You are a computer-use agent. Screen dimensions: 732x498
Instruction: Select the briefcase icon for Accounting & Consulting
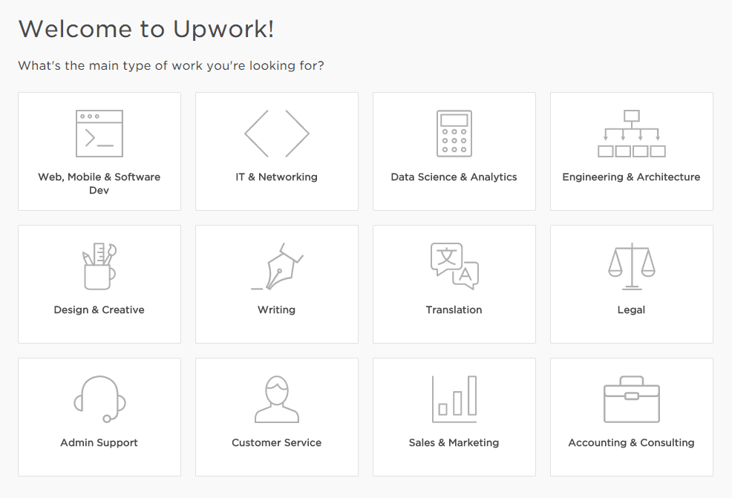point(631,399)
